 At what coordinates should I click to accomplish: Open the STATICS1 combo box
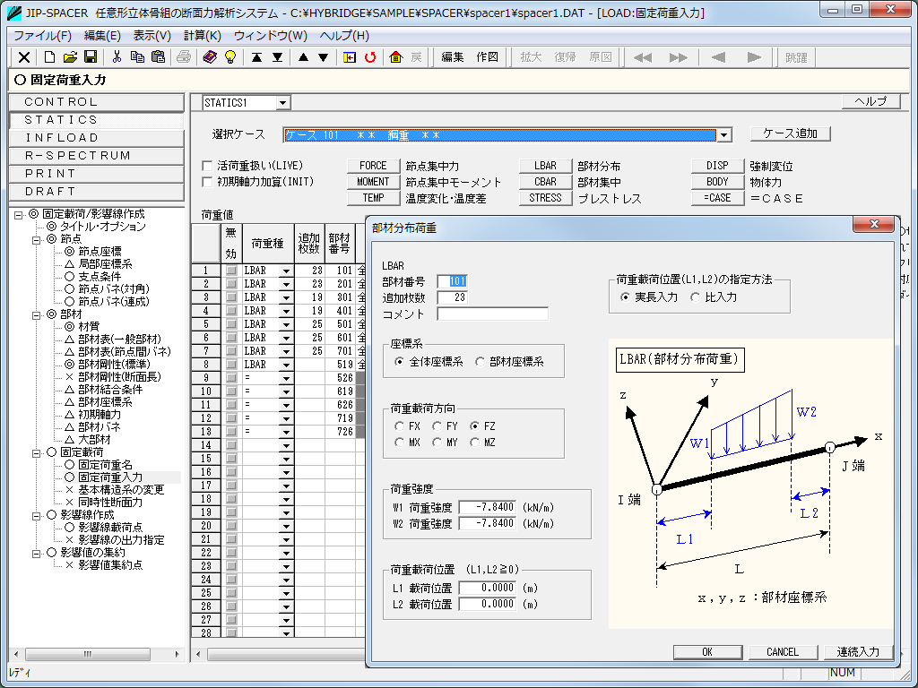[x=282, y=103]
